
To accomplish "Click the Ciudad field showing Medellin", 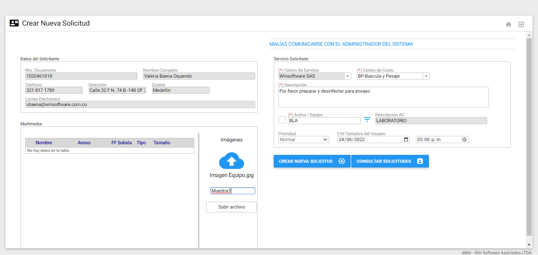I will click(x=181, y=90).
